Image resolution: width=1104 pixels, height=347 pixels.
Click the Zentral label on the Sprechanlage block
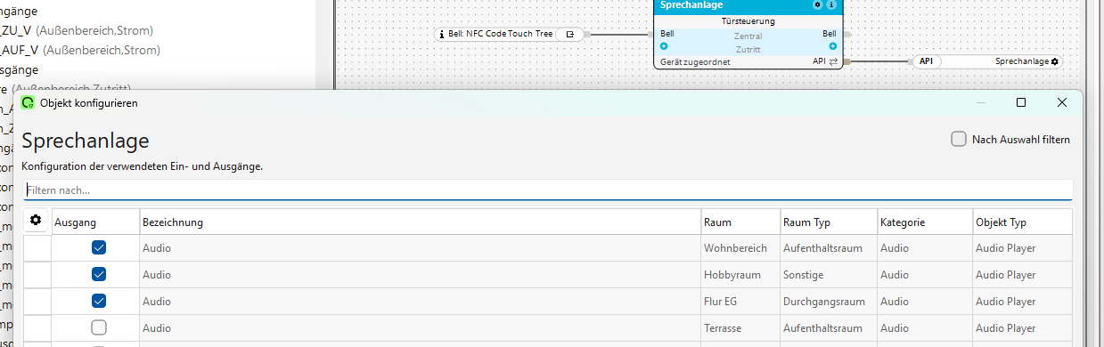[748, 36]
